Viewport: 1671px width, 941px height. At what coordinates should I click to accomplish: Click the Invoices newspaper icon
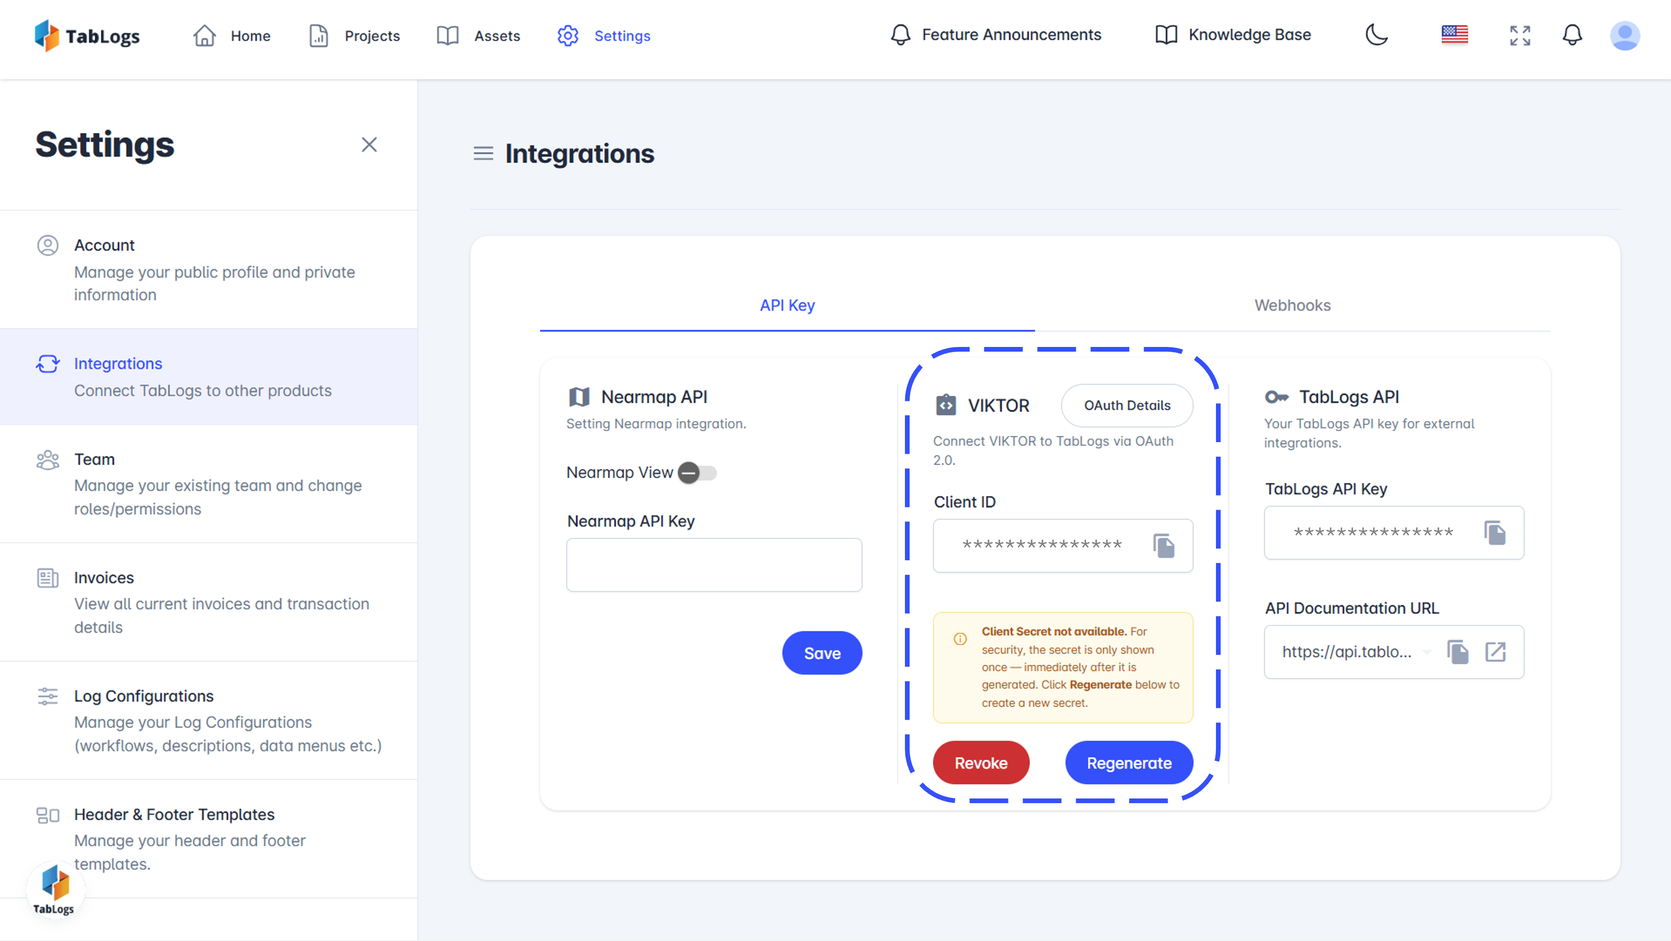[x=47, y=578]
